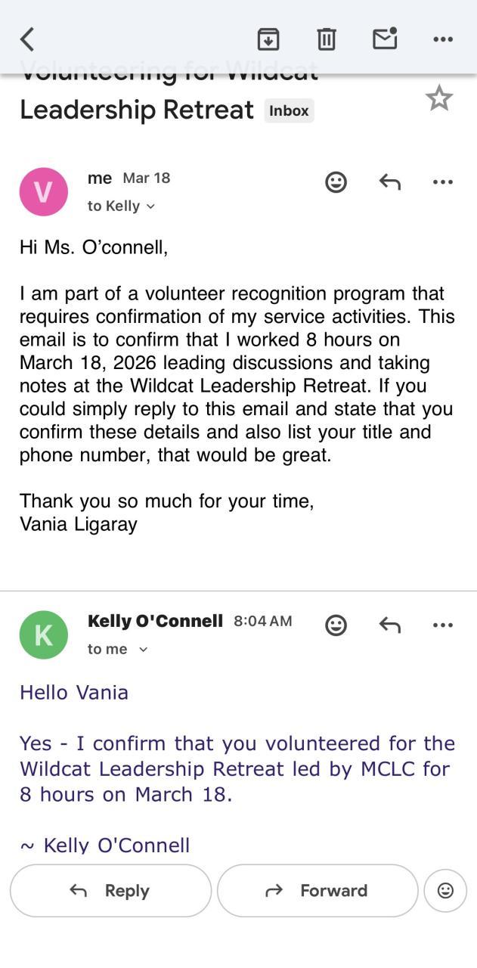The width and height of the screenshot is (477, 968).
Task: Open the top bar more options menu
Action: tap(443, 39)
